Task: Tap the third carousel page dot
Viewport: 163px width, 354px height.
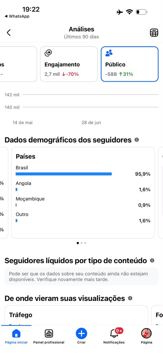Action: [85, 243]
